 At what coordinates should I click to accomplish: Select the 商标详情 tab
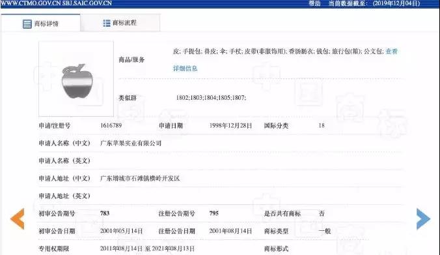40,23
